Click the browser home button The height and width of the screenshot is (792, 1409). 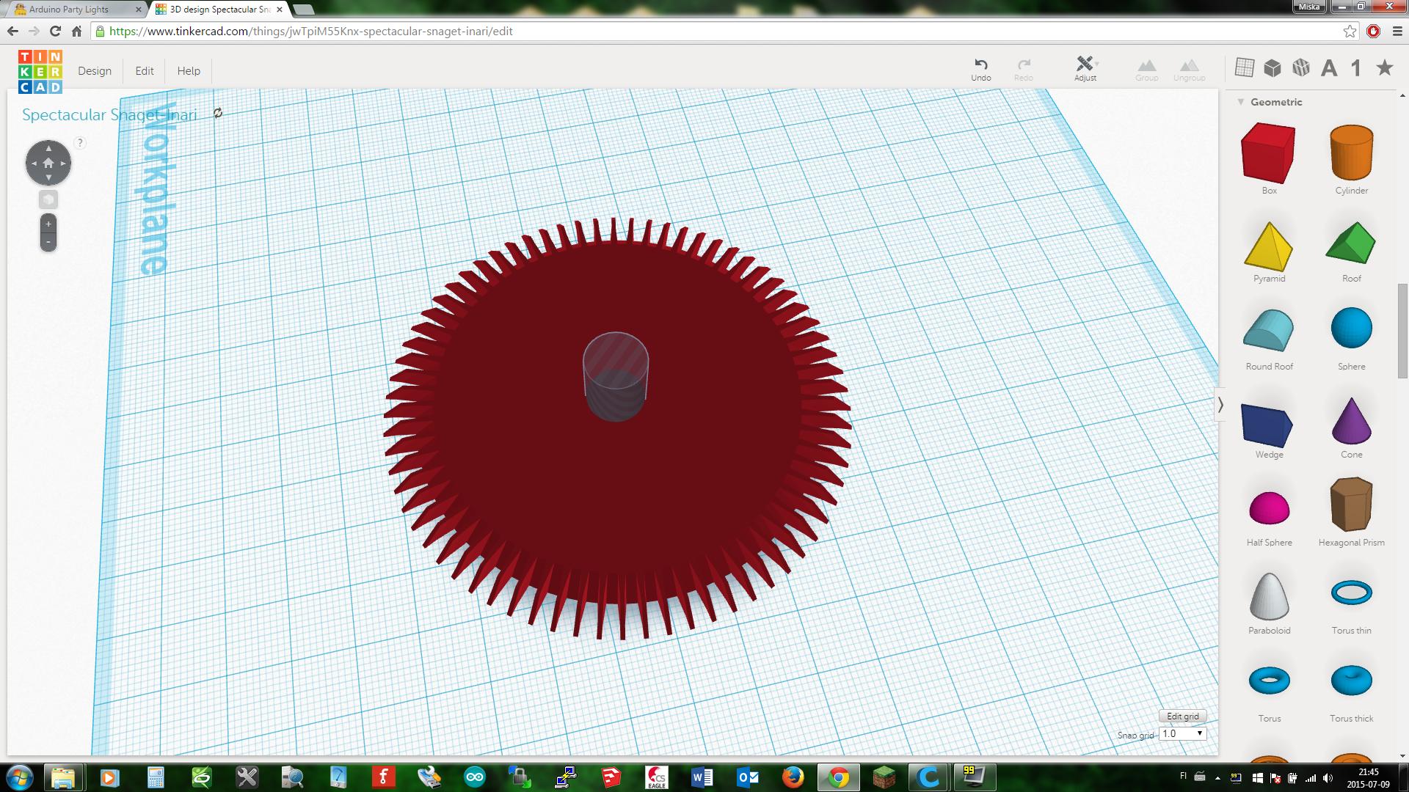tap(76, 32)
